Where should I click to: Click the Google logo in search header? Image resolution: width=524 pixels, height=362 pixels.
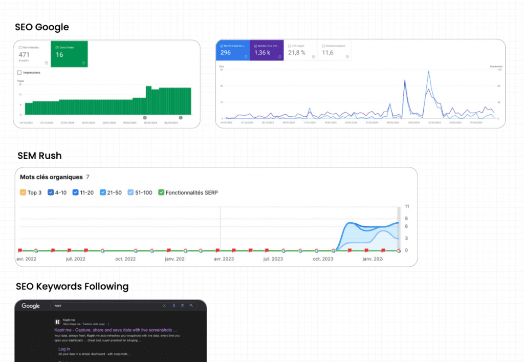[31, 306]
